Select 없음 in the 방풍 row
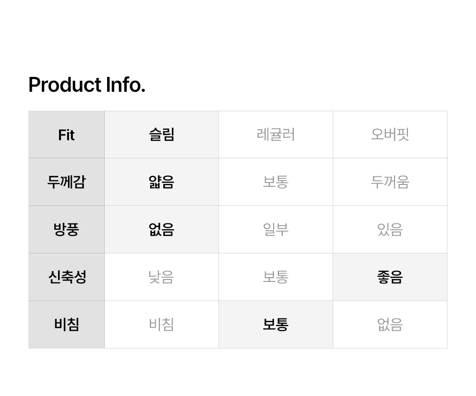The height and width of the screenshot is (396, 476). pyautogui.click(x=162, y=230)
